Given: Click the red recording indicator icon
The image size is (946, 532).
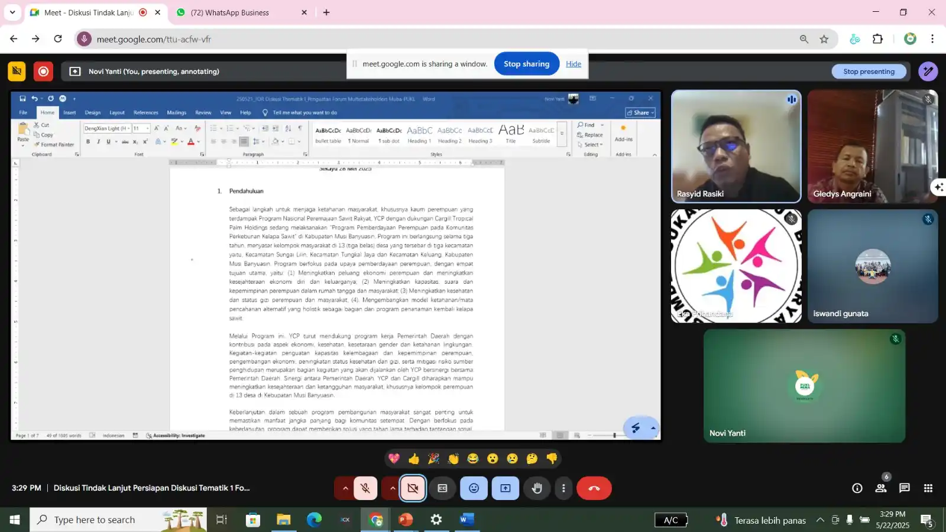Looking at the screenshot, I should click(x=43, y=72).
